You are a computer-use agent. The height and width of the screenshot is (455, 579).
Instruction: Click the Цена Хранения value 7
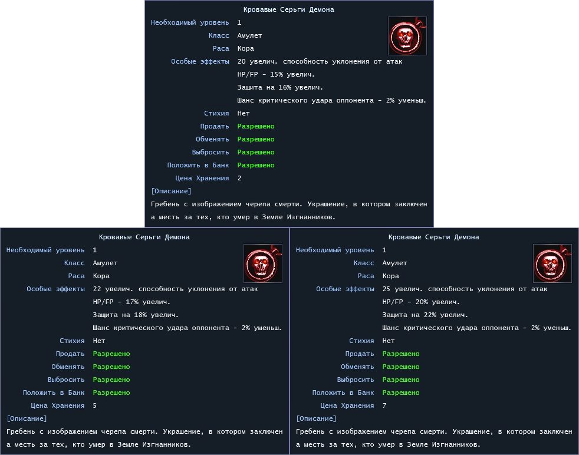click(384, 406)
